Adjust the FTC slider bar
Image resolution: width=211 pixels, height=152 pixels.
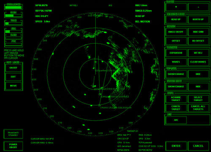[14, 44]
